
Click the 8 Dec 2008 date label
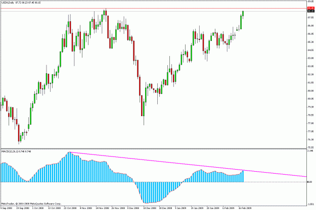133,208
